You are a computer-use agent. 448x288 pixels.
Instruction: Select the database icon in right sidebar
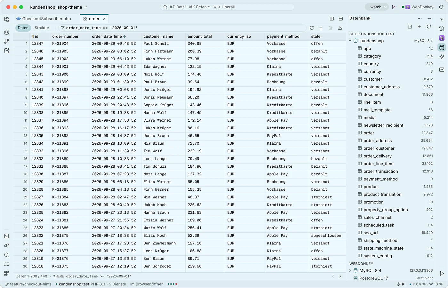(442, 48)
